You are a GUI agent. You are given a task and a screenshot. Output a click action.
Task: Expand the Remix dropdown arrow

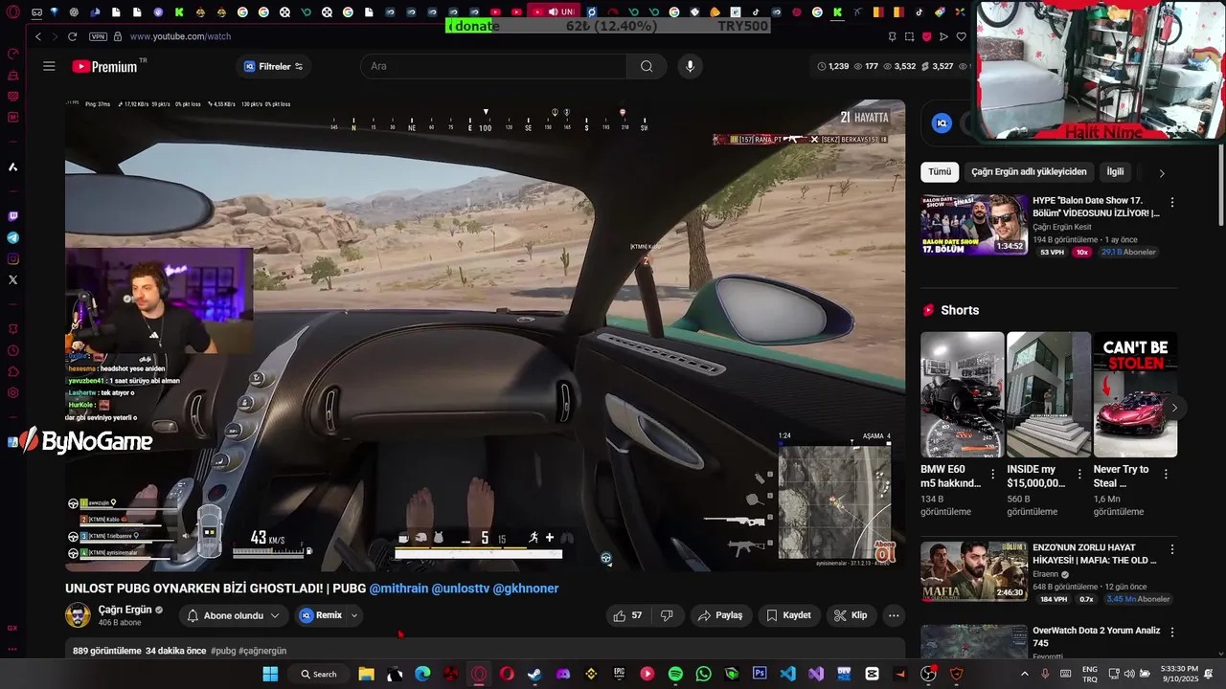pyautogui.click(x=354, y=615)
